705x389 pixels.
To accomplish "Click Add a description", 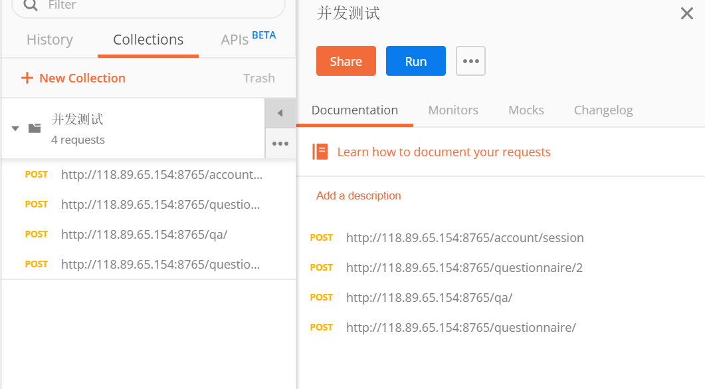I will (x=358, y=195).
